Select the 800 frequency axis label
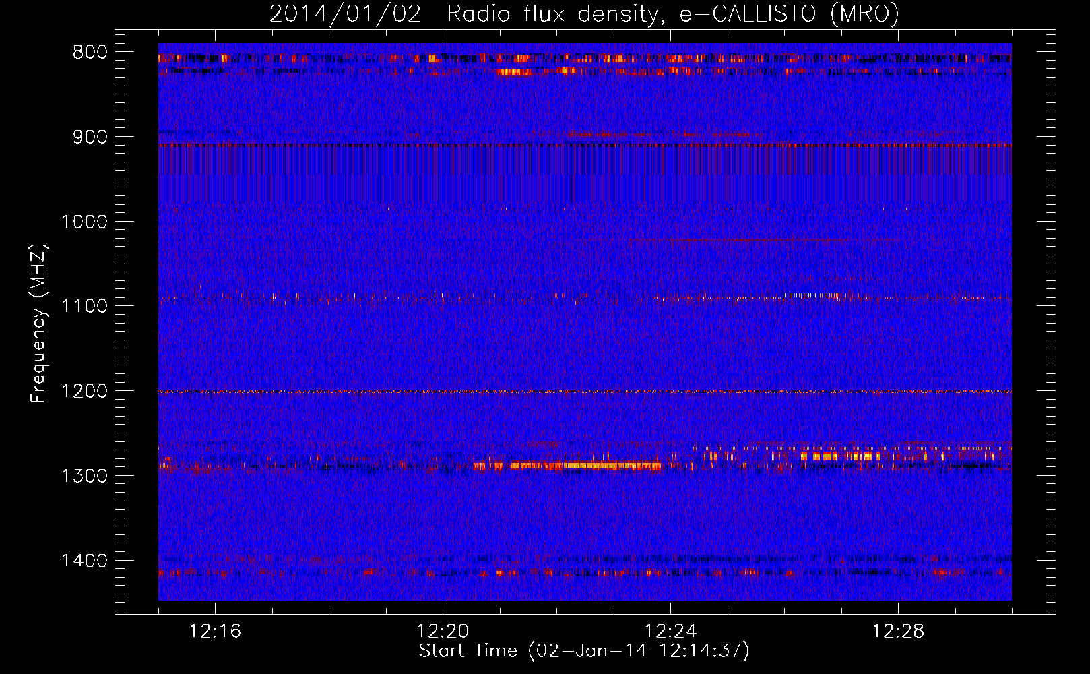This screenshot has height=674, width=1090. coord(90,53)
